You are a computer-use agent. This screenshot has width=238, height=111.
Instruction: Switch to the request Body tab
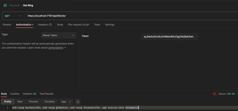60,25
